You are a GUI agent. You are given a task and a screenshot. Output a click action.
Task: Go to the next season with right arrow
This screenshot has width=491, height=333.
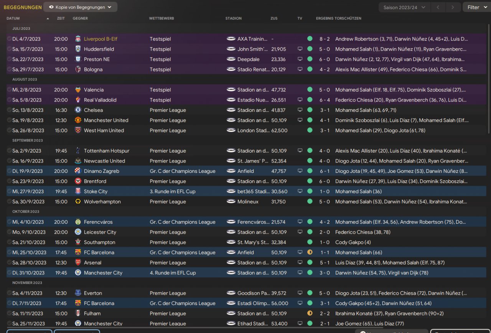453,7
